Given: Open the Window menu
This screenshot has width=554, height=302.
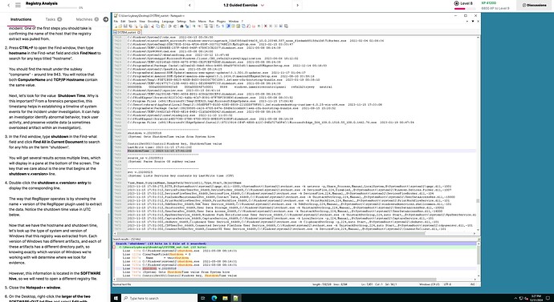Looking at the screenshot, I should tap(234, 22).
